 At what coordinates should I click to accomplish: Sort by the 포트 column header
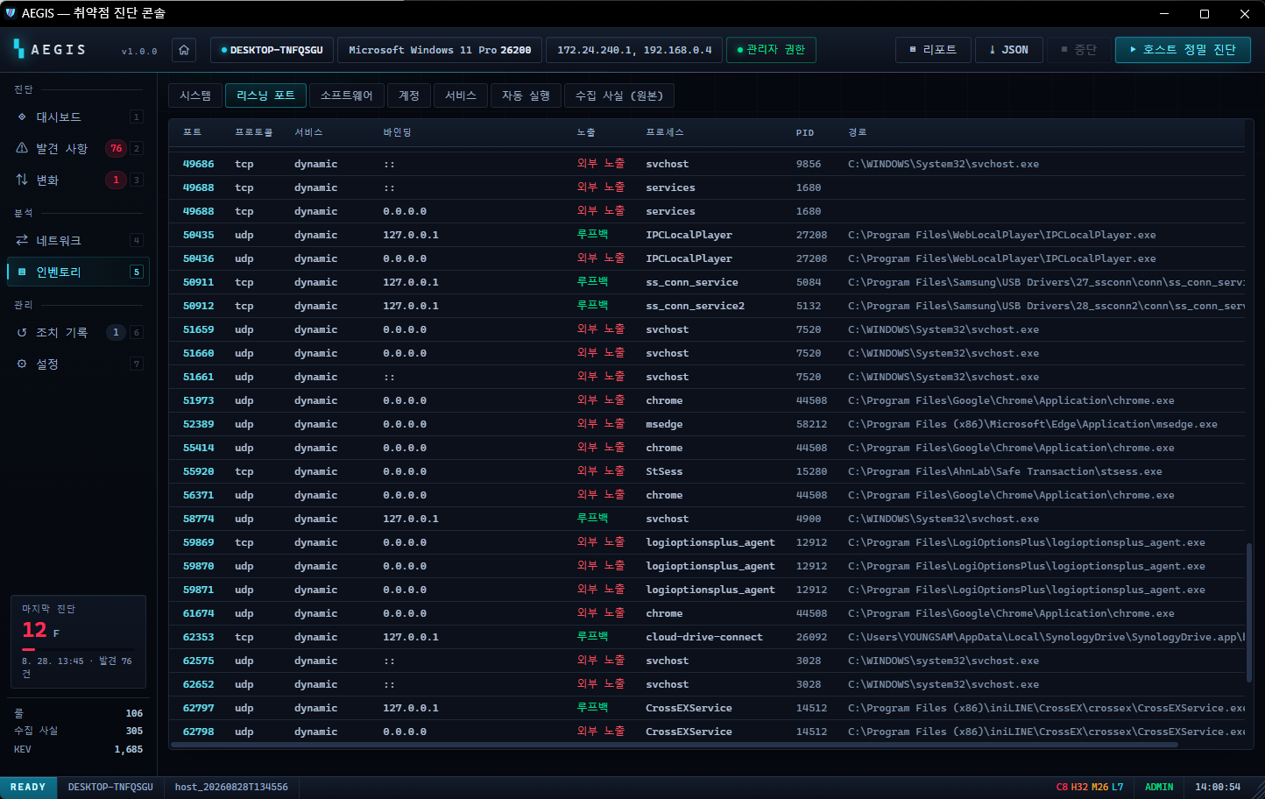[x=192, y=132]
